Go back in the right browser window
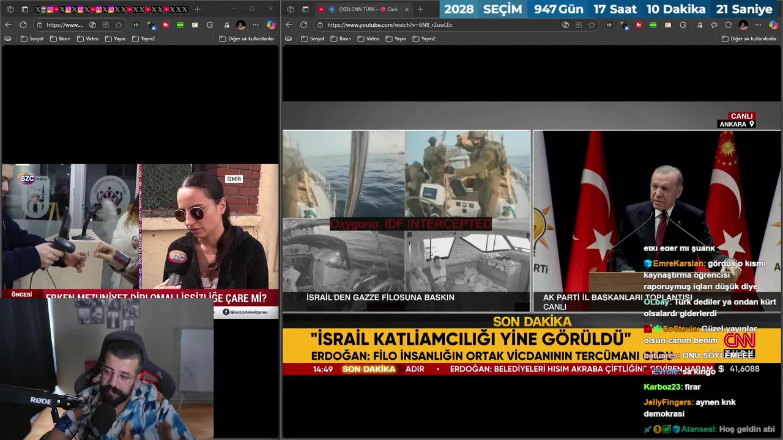Image resolution: width=783 pixels, height=440 pixels. click(289, 25)
